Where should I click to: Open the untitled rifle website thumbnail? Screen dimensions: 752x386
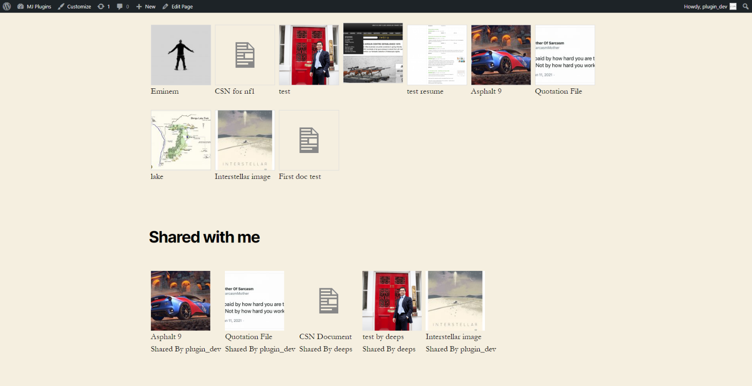pyautogui.click(x=373, y=53)
